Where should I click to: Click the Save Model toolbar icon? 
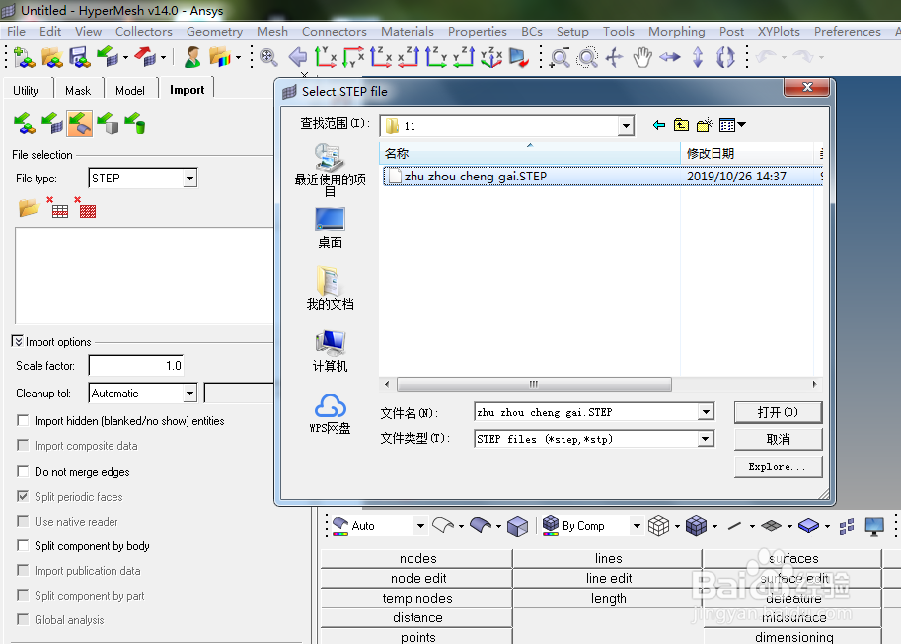pyautogui.click(x=79, y=57)
